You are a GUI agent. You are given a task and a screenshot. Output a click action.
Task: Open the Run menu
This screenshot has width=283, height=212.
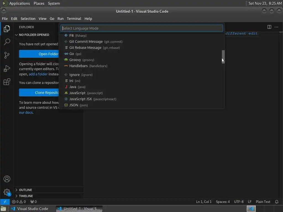61,18
